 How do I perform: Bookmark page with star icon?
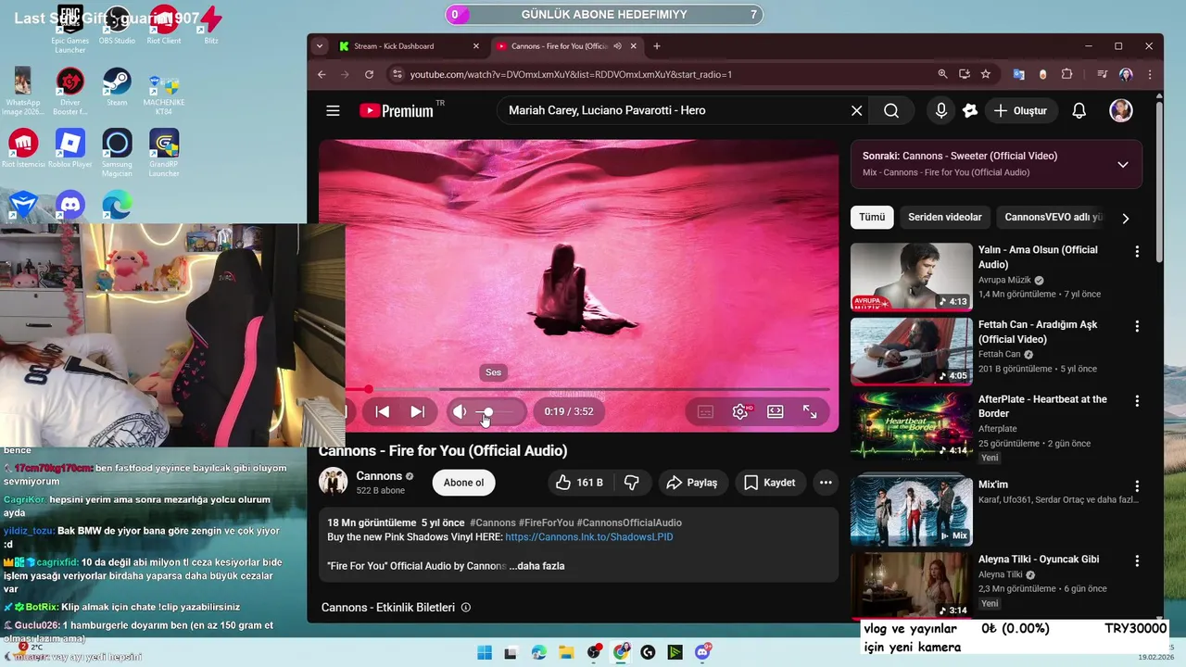[x=986, y=74]
